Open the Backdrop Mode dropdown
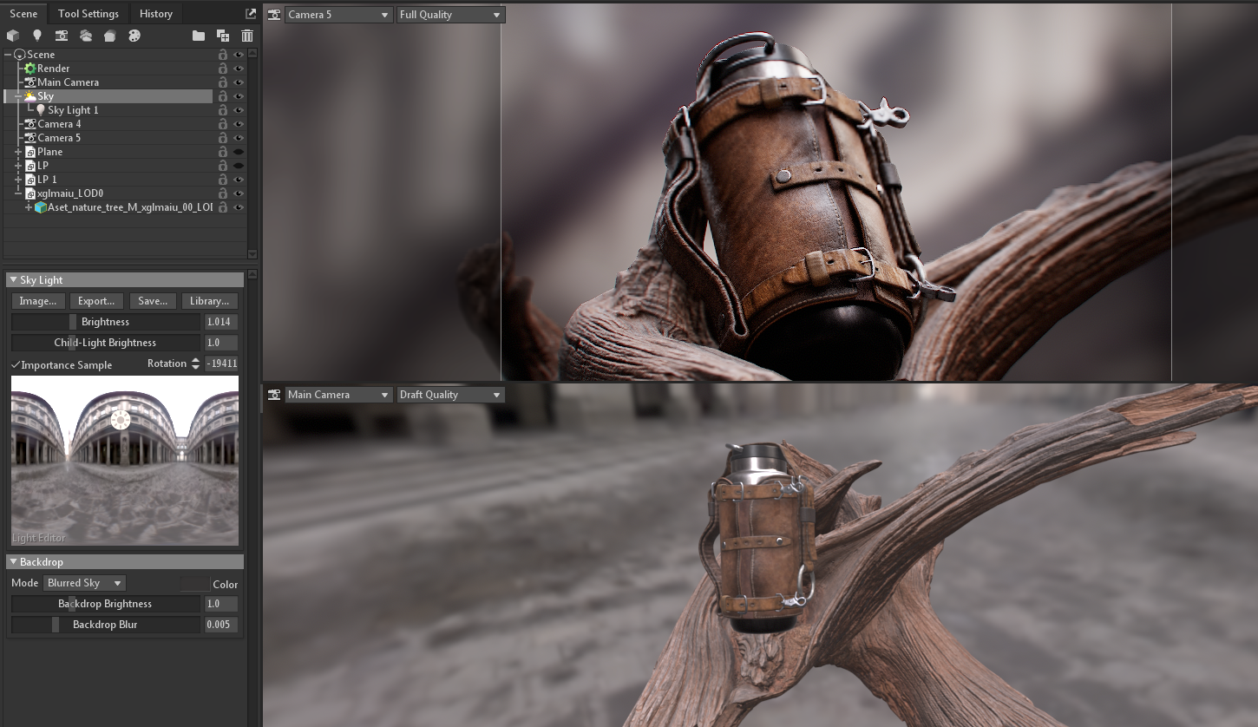 84,583
